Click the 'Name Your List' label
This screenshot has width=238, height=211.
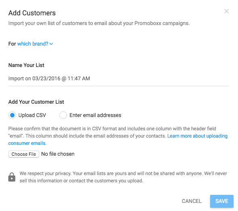pos(26,65)
